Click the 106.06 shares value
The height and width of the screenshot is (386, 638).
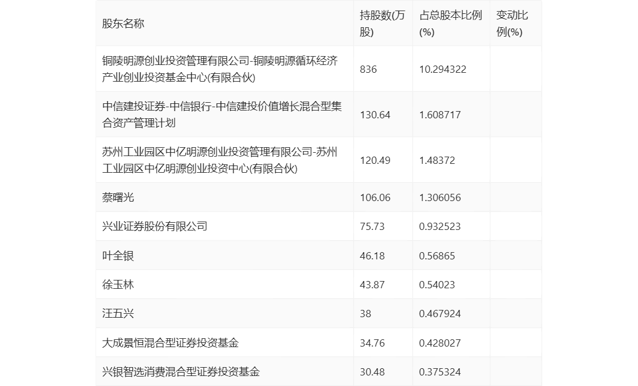(375, 198)
